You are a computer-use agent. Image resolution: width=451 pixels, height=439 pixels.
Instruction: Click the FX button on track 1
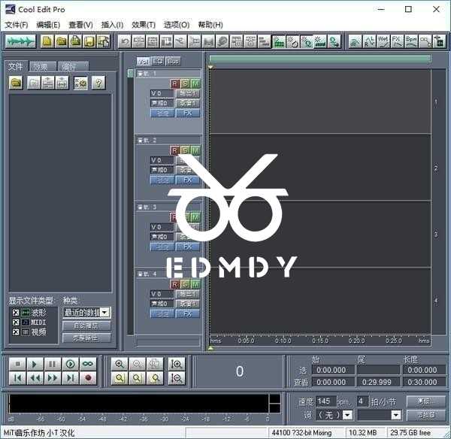(x=187, y=113)
